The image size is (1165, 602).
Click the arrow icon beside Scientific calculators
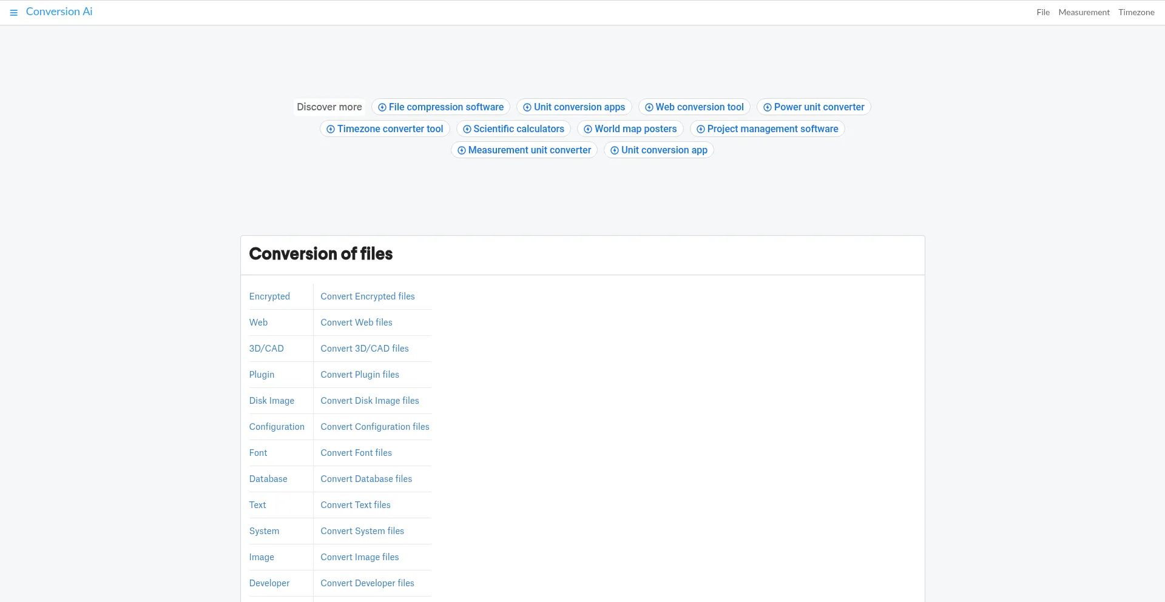[467, 129]
